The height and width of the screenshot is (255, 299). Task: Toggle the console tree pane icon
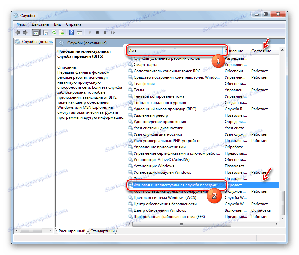coord(36,33)
